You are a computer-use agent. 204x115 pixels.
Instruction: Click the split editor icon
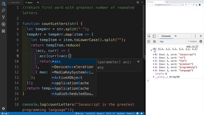click(x=138, y=2)
